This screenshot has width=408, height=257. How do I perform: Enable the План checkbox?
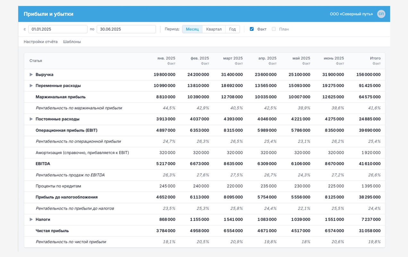[274, 29]
